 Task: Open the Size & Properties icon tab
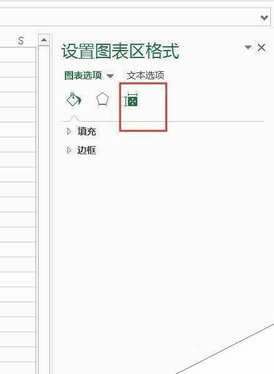tap(131, 100)
